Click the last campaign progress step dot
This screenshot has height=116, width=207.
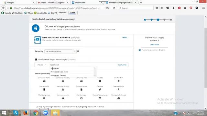pyautogui.click(x=171, y=20)
